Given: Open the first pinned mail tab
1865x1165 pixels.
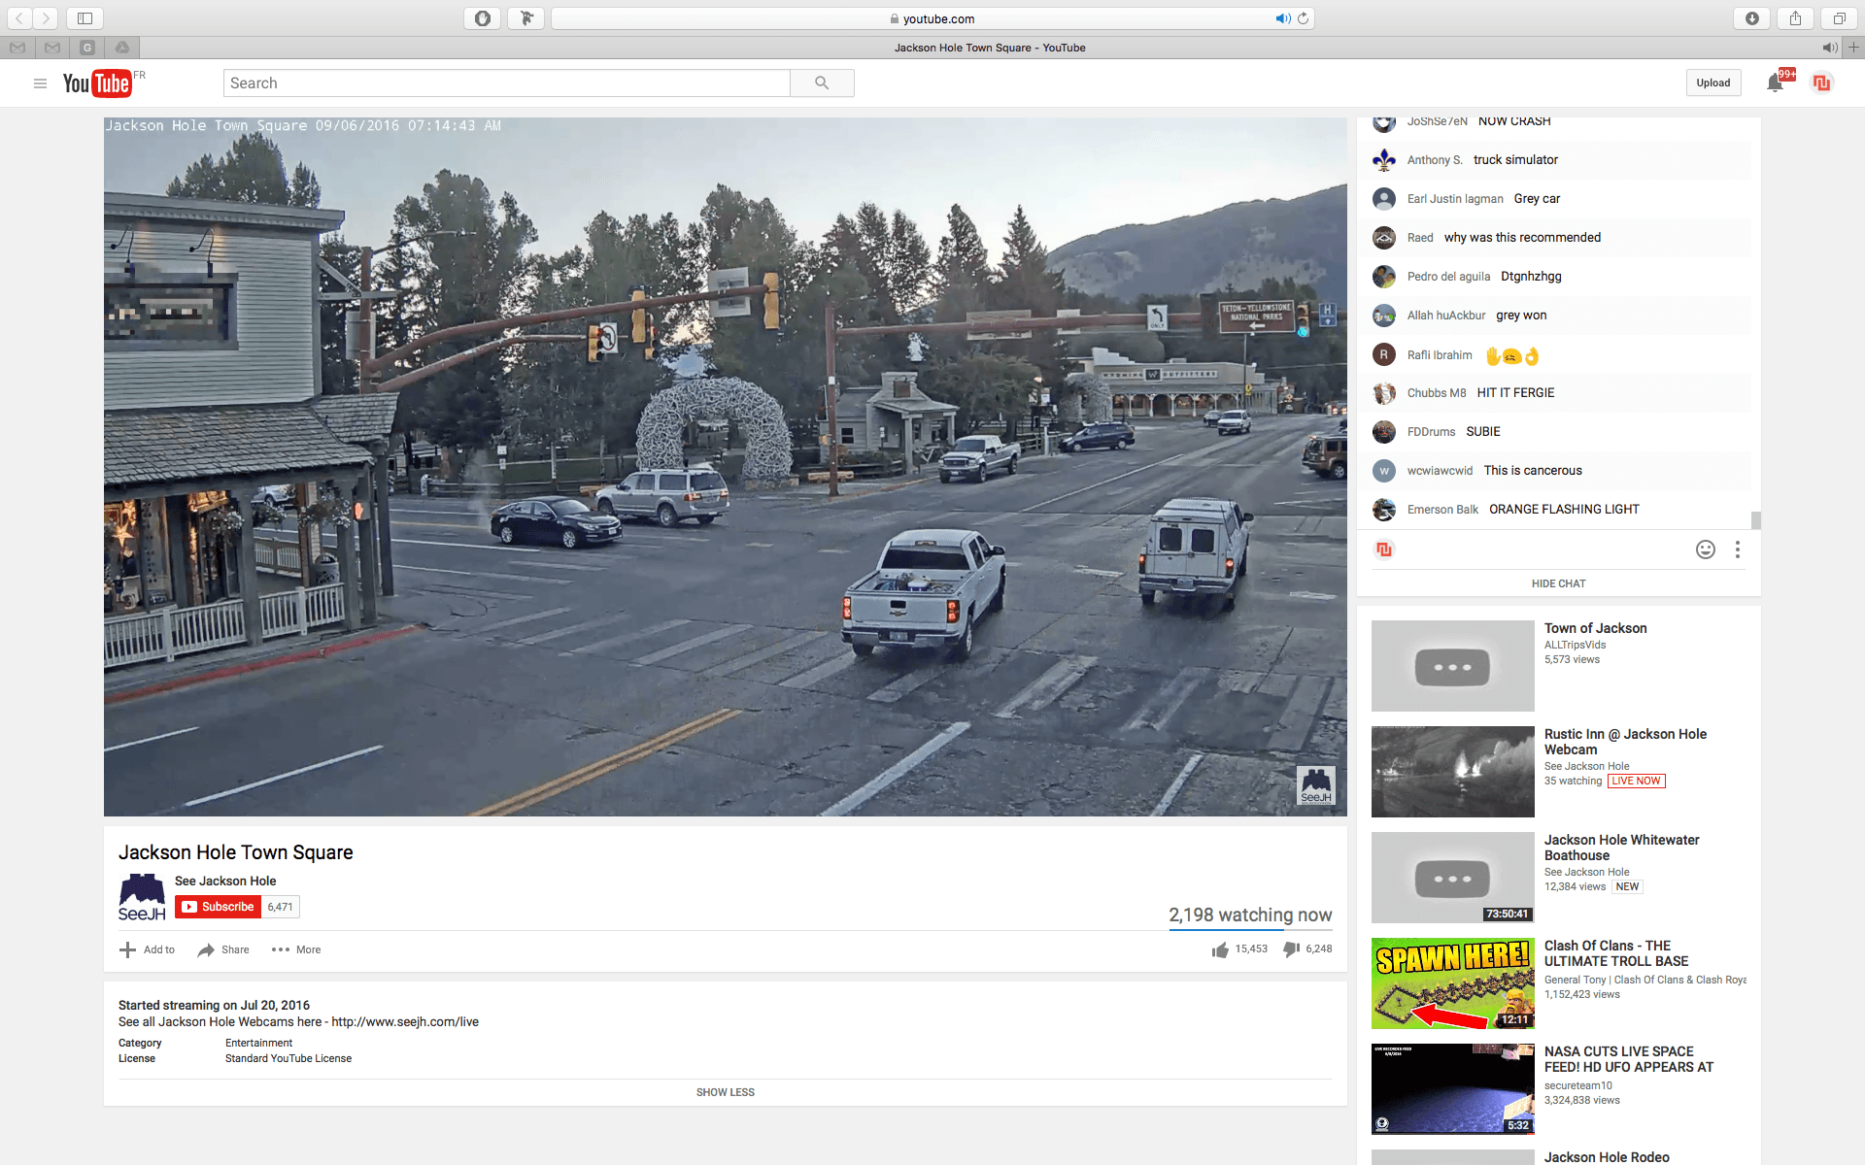Looking at the screenshot, I should click(x=17, y=48).
